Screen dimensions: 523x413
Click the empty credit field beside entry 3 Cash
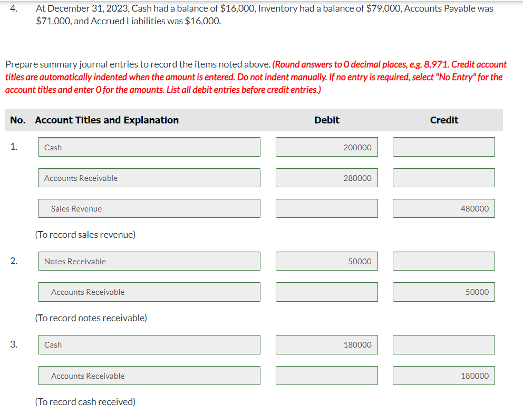point(444,344)
